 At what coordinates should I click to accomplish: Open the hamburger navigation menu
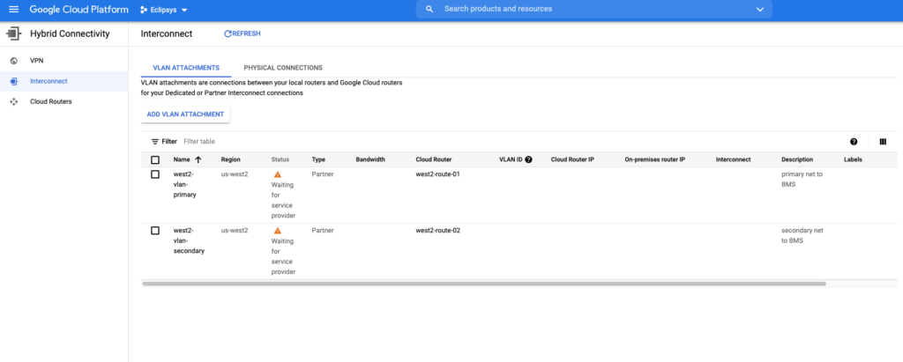tap(13, 9)
